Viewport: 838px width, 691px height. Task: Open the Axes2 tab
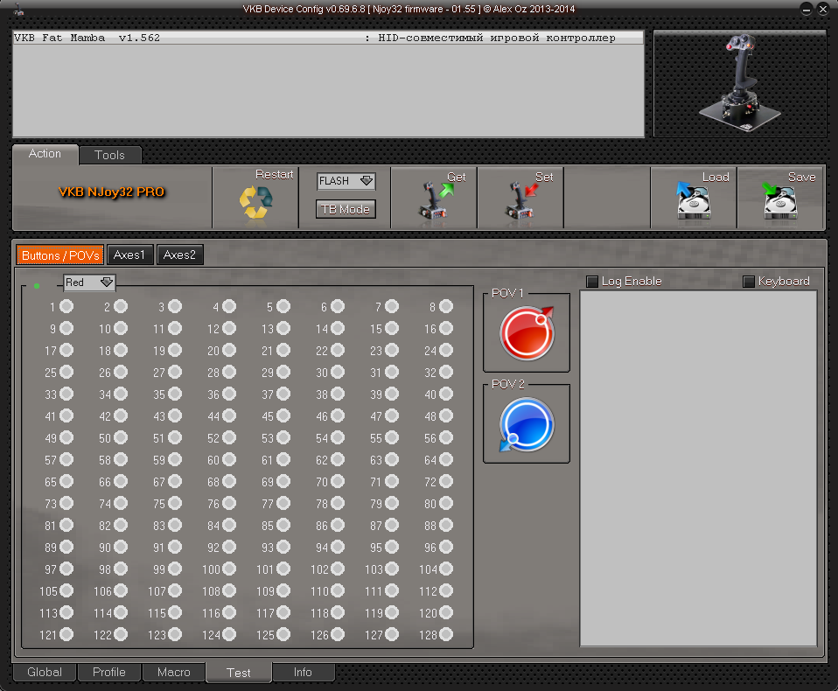tap(179, 255)
